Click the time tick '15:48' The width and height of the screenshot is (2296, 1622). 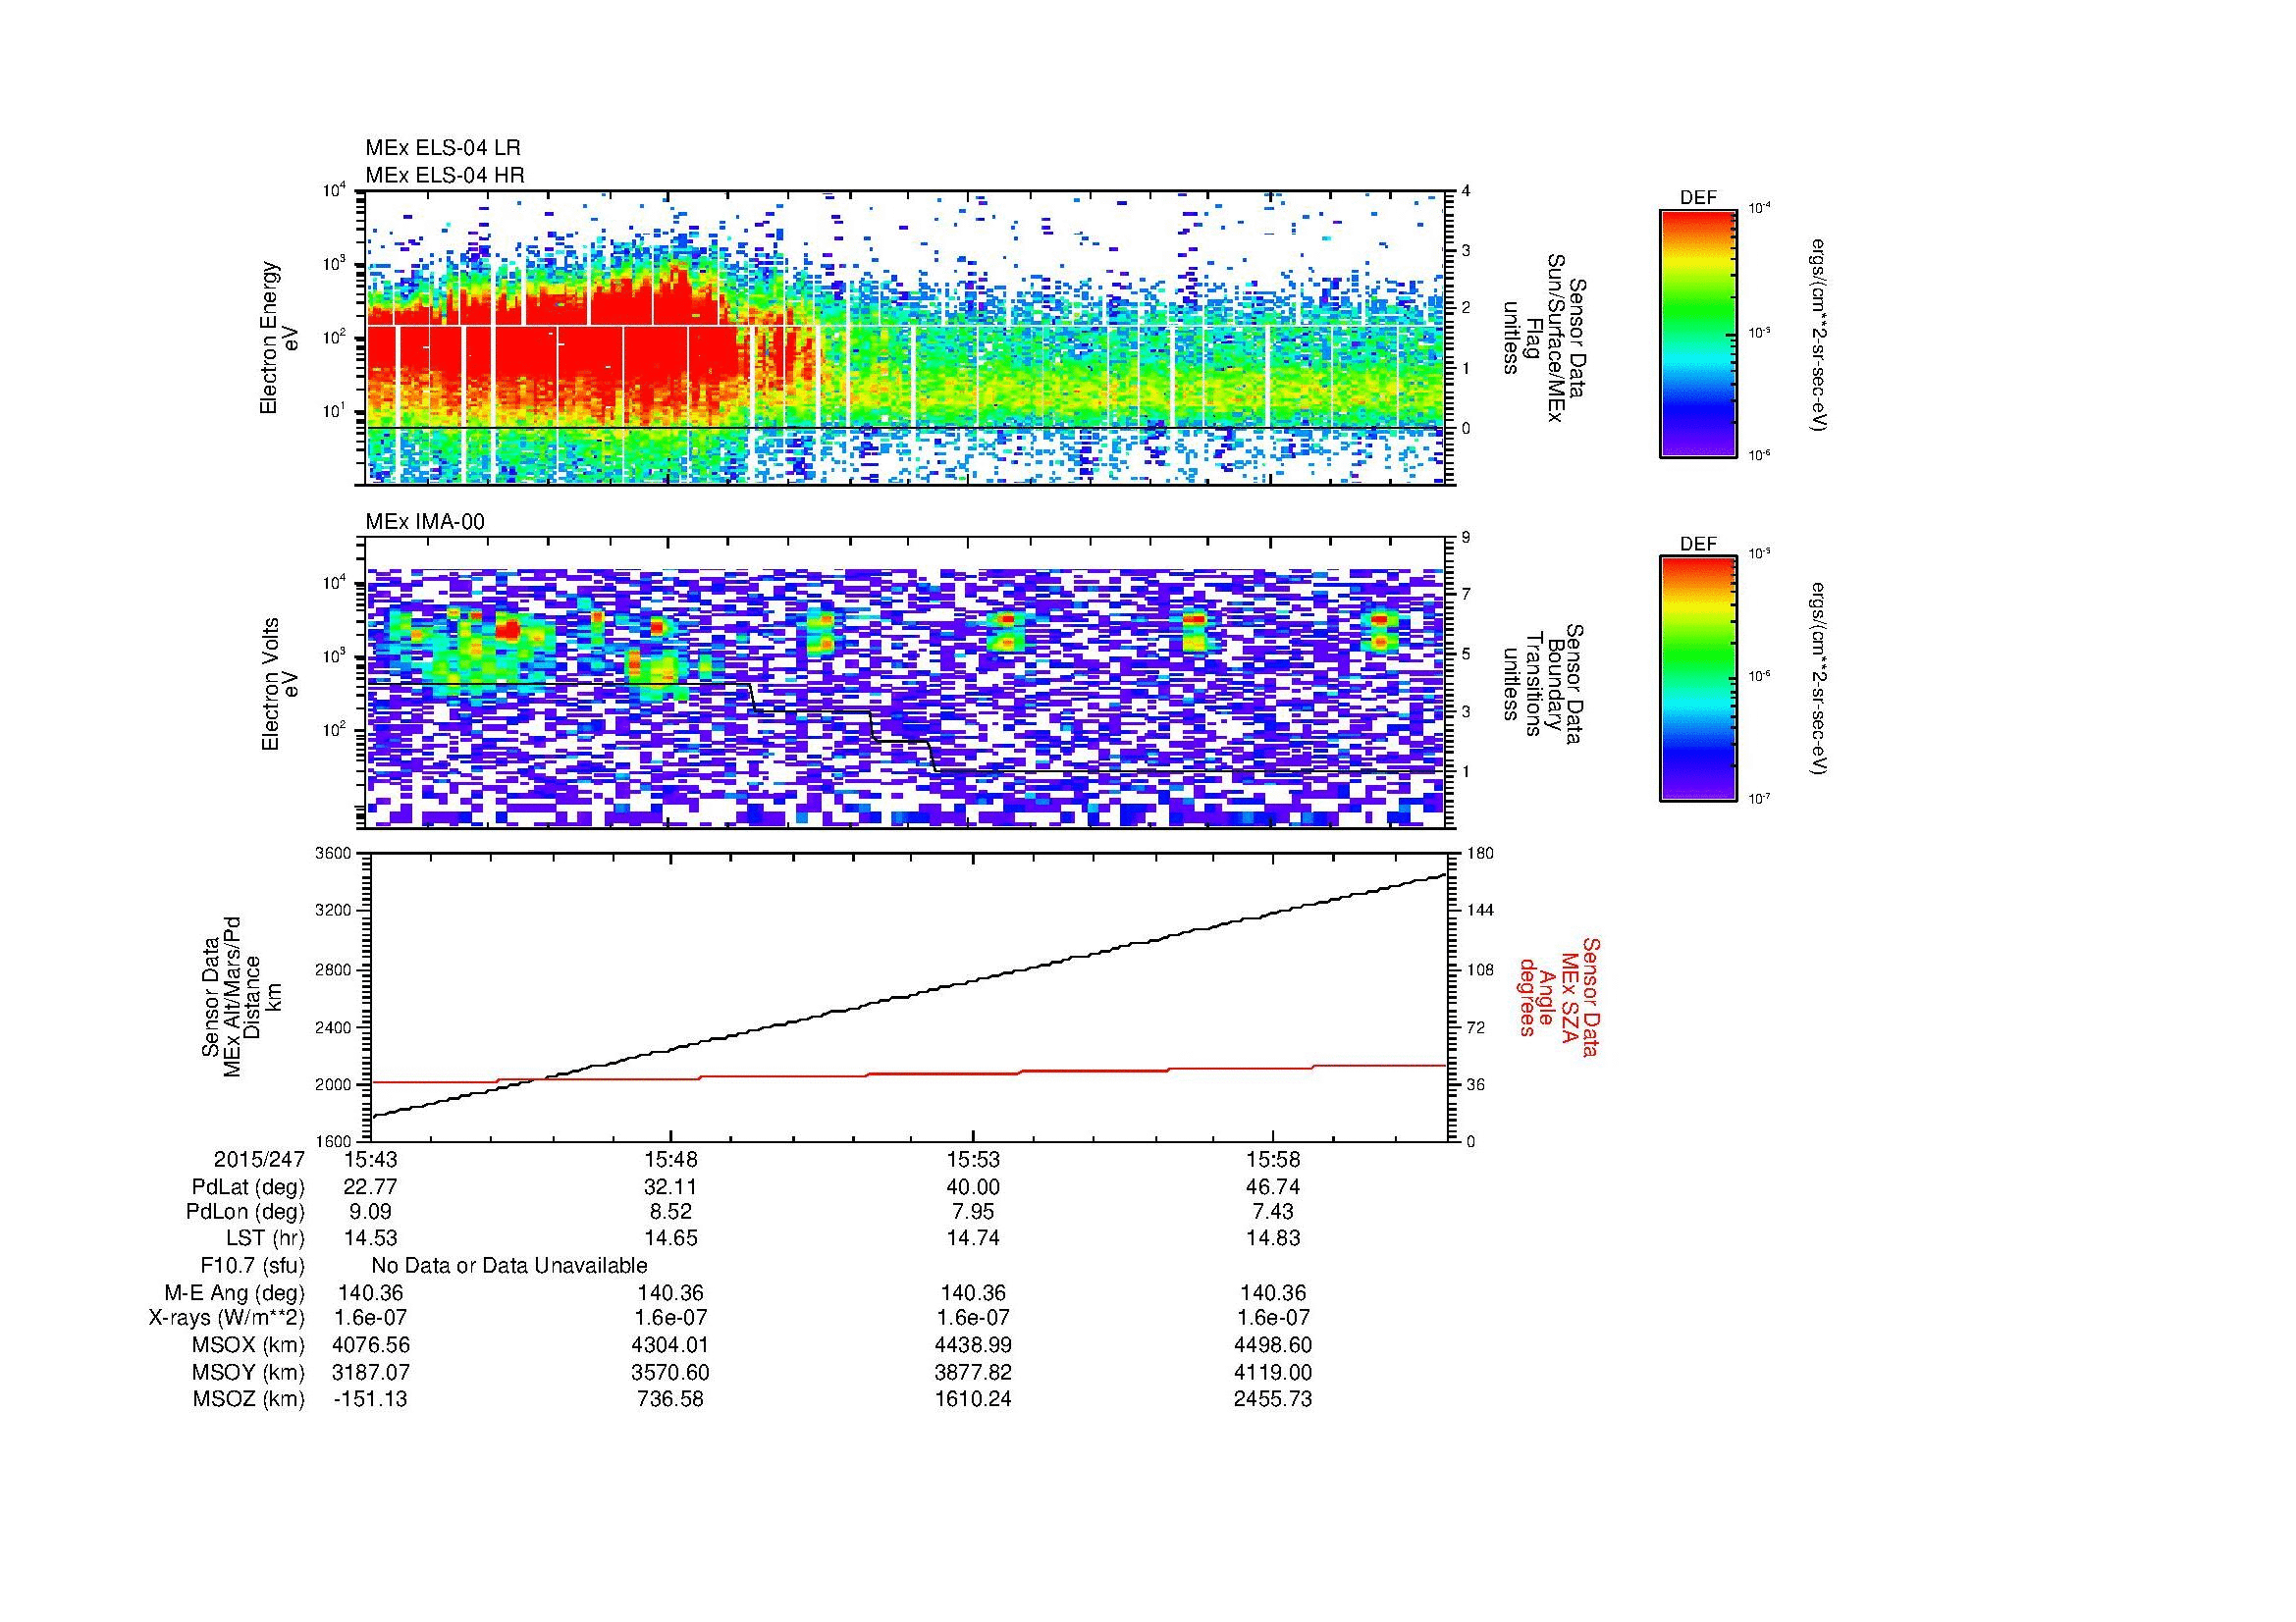pyautogui.click(x=671, y=1159)
